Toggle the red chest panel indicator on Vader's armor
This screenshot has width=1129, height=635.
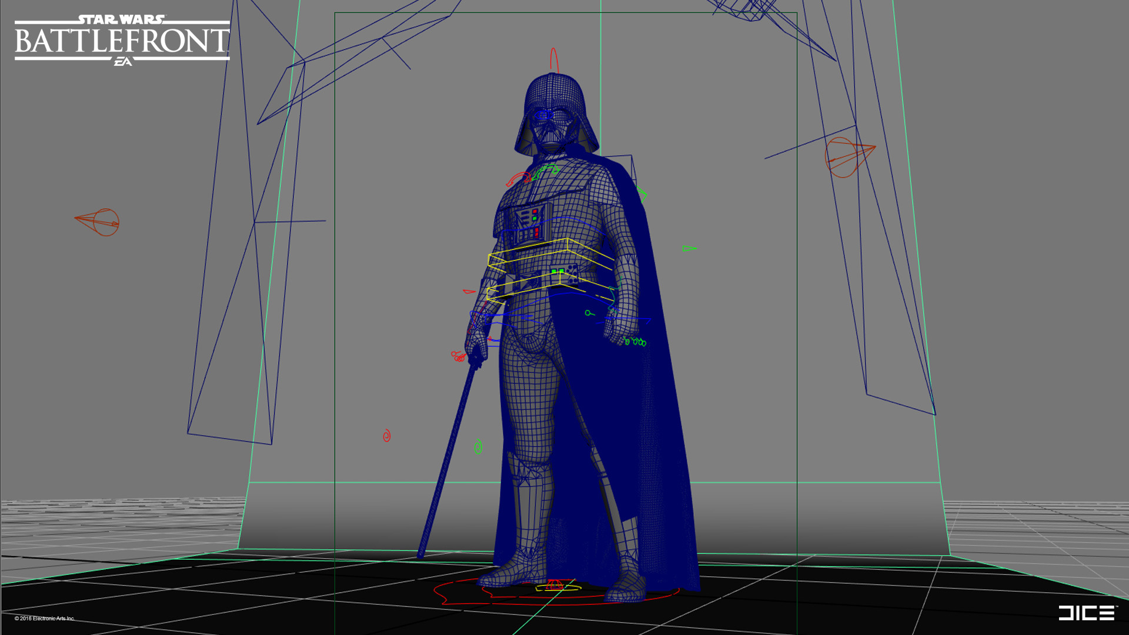coord(534,210)
